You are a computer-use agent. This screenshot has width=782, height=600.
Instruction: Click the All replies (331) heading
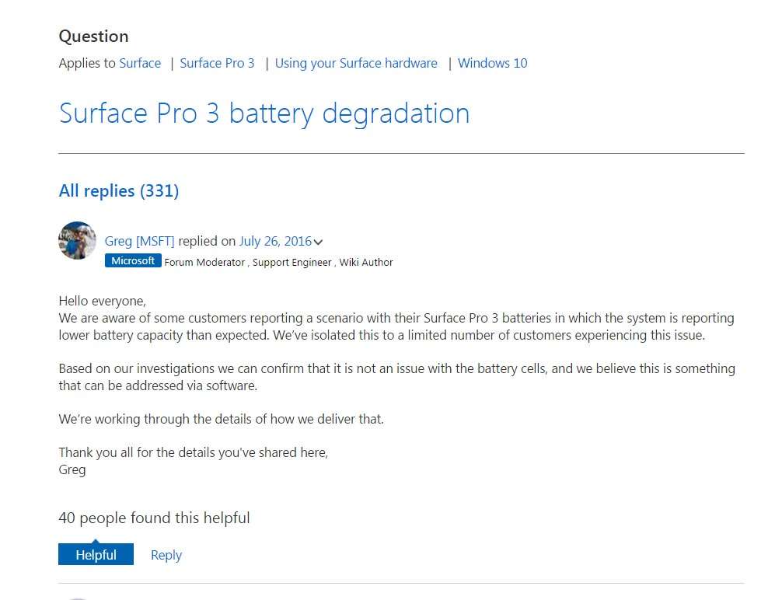tap(119, 190)
